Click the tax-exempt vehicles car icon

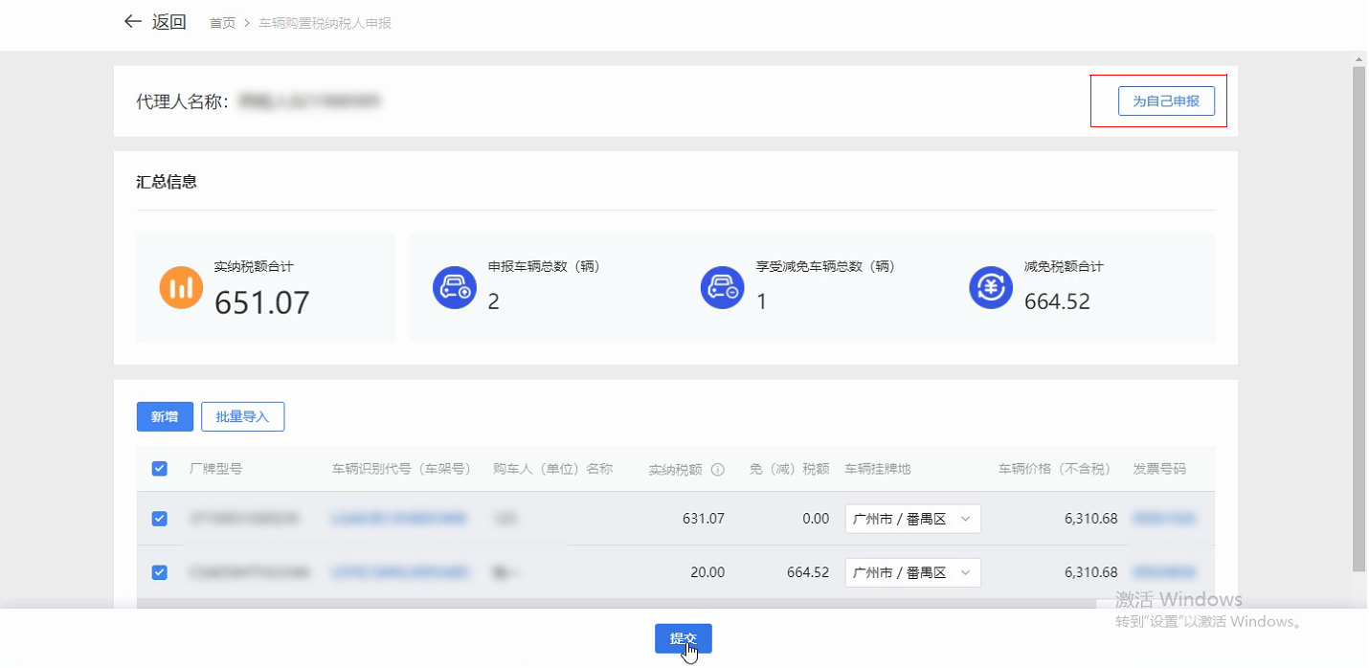click(x=723, y=287)
